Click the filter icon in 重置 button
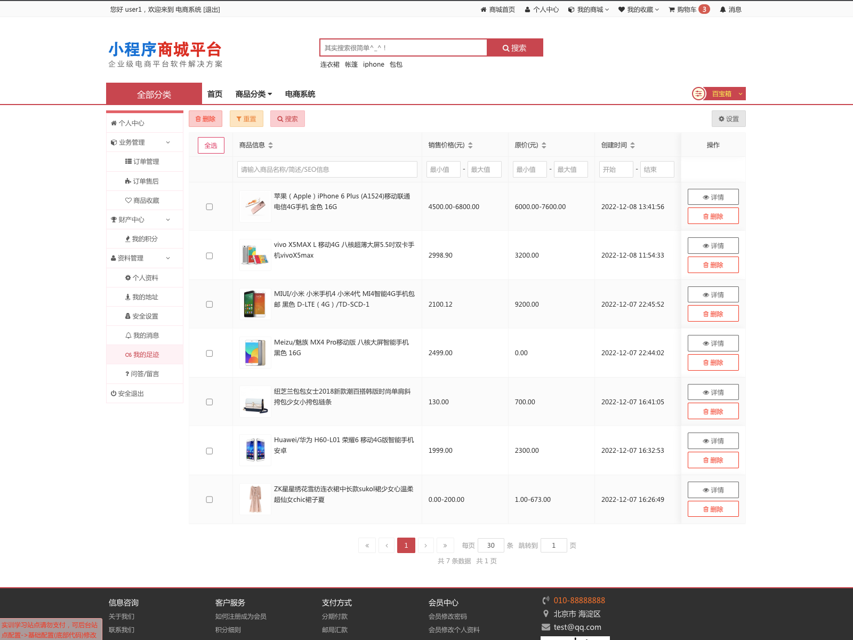This screenshot has width=853, height=640. point(239,119)
